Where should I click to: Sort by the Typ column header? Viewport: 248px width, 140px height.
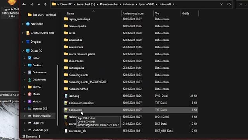tap(157, 14)
